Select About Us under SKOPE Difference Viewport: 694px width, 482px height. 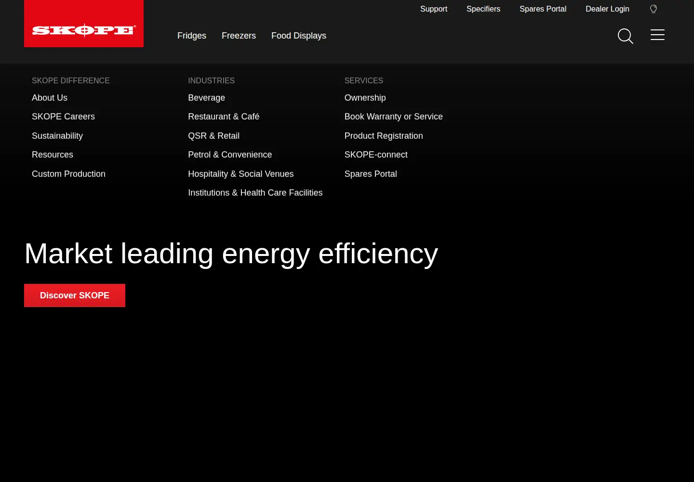click(x=50, y=98)
